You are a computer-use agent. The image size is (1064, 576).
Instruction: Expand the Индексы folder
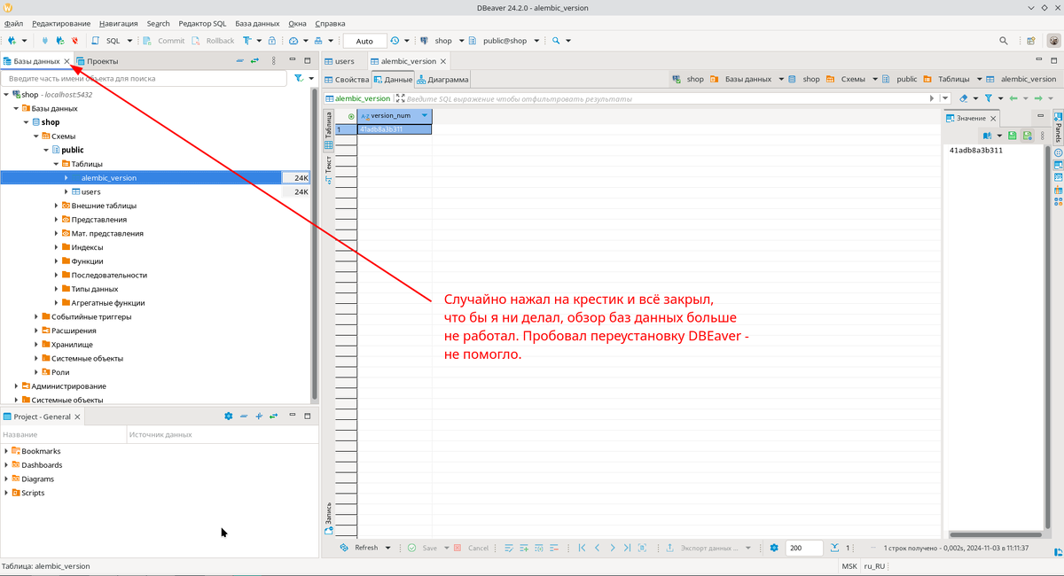click(x=56, y=247)
